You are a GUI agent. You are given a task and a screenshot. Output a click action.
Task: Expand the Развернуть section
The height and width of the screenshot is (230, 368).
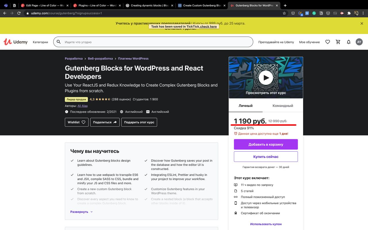[x=82, y=212]
